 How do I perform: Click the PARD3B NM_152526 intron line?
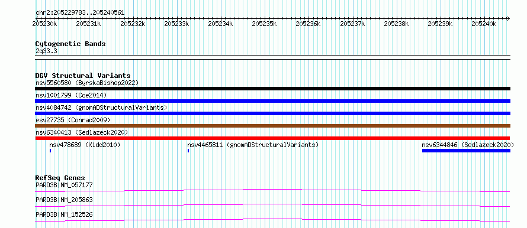click(272, 220)
